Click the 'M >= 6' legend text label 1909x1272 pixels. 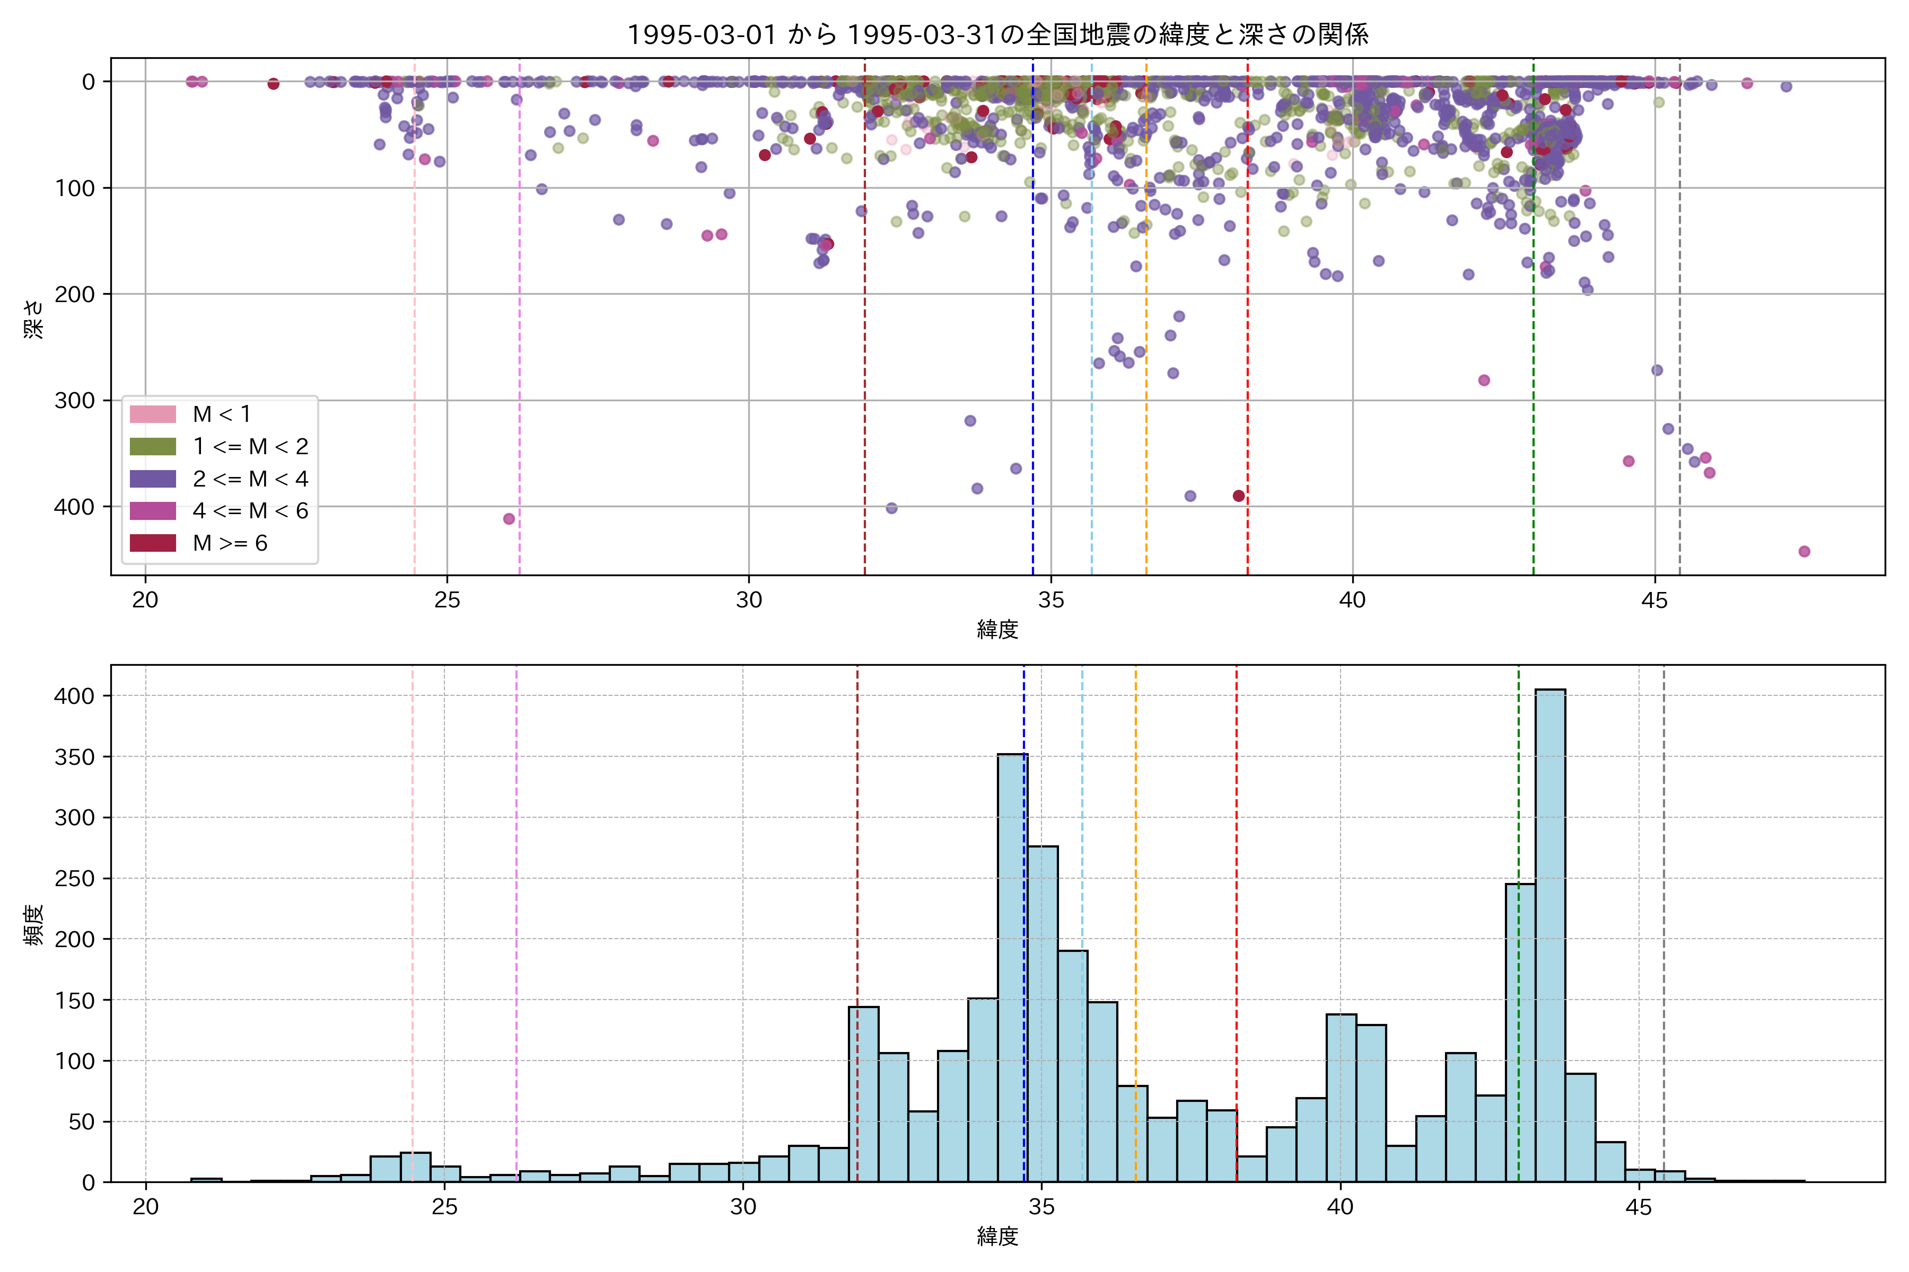pos(230,543)
